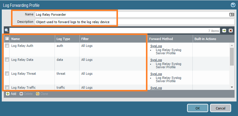Toggle the select-all header checkbox
Image resolution: width=238 pixels, height=116 pixels.
click(x=7, y=39)
